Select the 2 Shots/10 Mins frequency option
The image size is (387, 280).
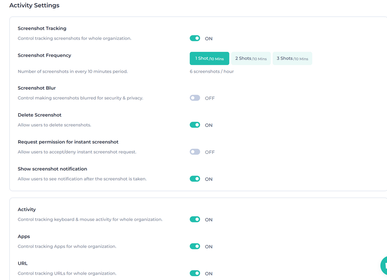coord(251,58)
